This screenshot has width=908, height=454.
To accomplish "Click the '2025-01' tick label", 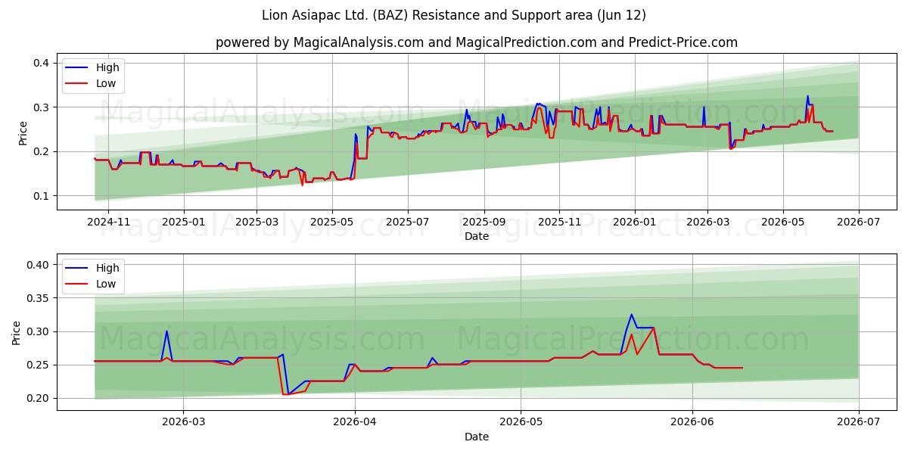I will [184, 222].
